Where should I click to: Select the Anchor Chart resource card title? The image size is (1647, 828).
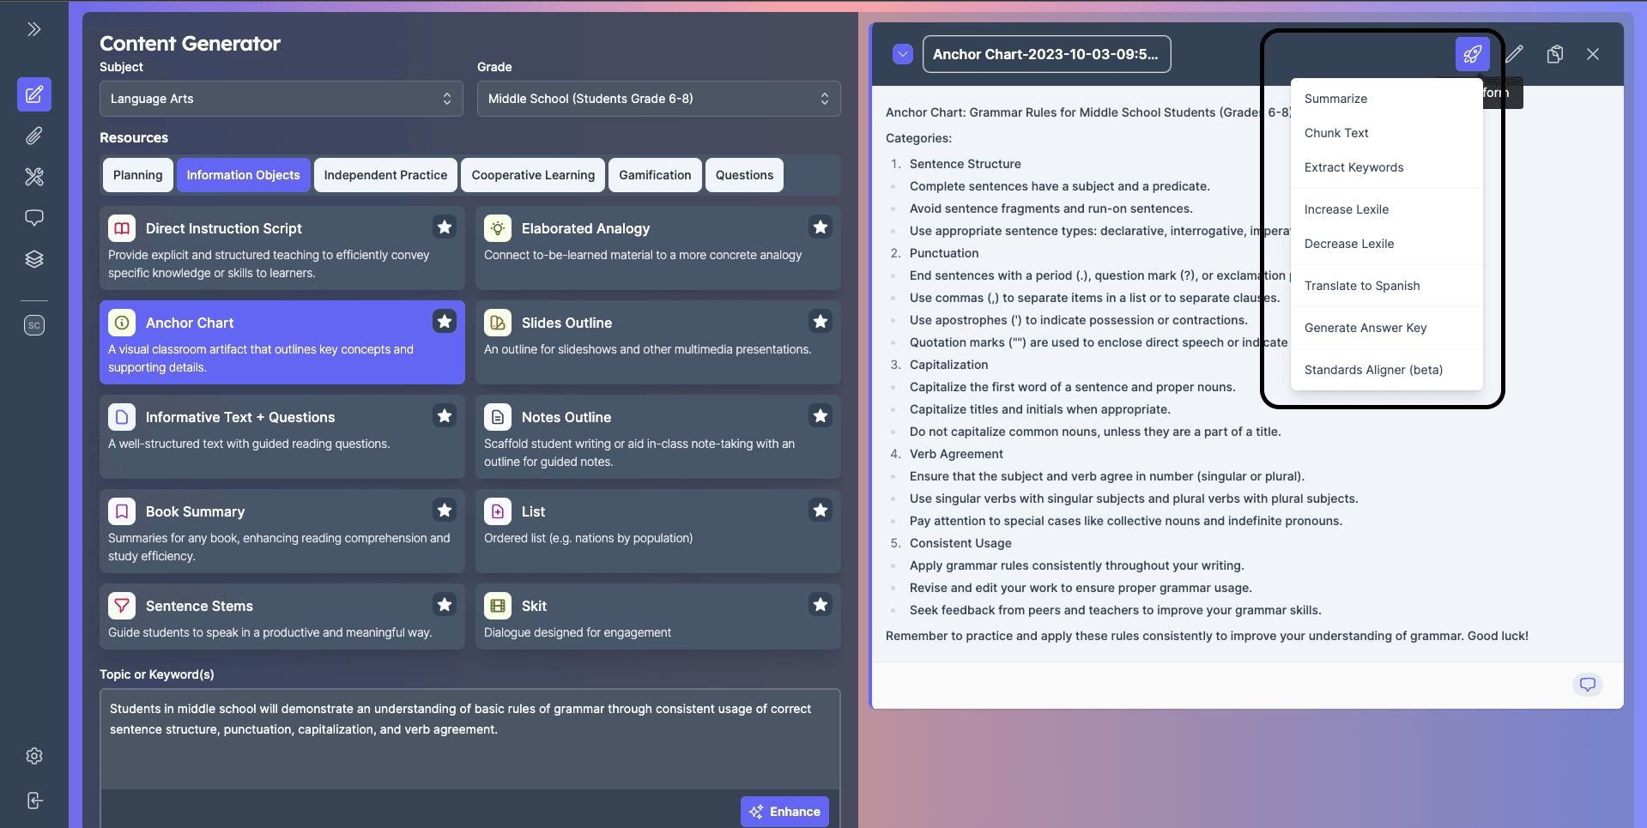(x=190, y=323)
